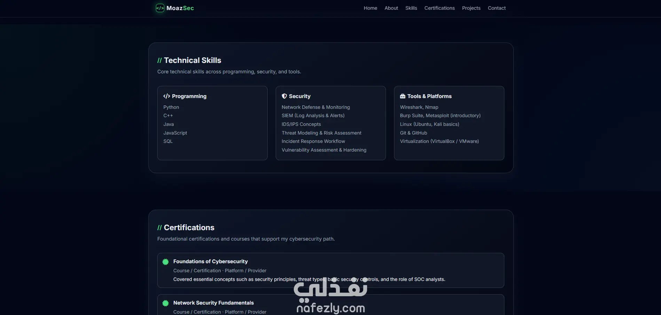Select the Foundations of Cybersecurity title

pyautogui.click(x=211, y=261)
